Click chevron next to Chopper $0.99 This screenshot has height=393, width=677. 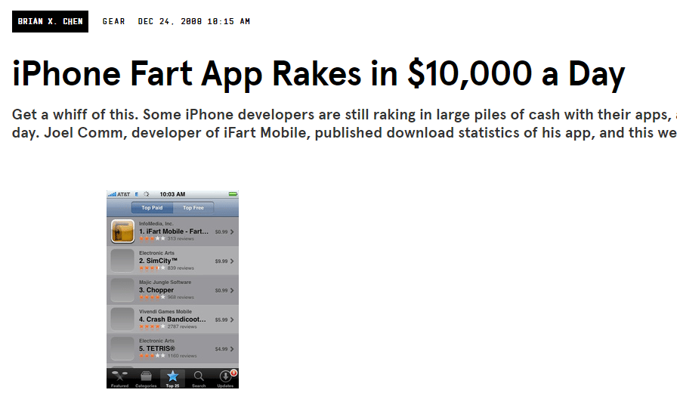pyautogui.click(x=232, y=291)
